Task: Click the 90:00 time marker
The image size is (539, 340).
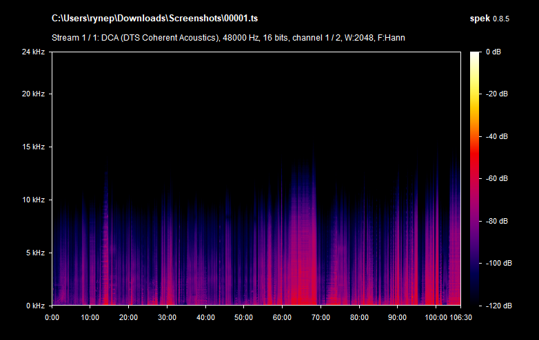Action: [397, 318]
